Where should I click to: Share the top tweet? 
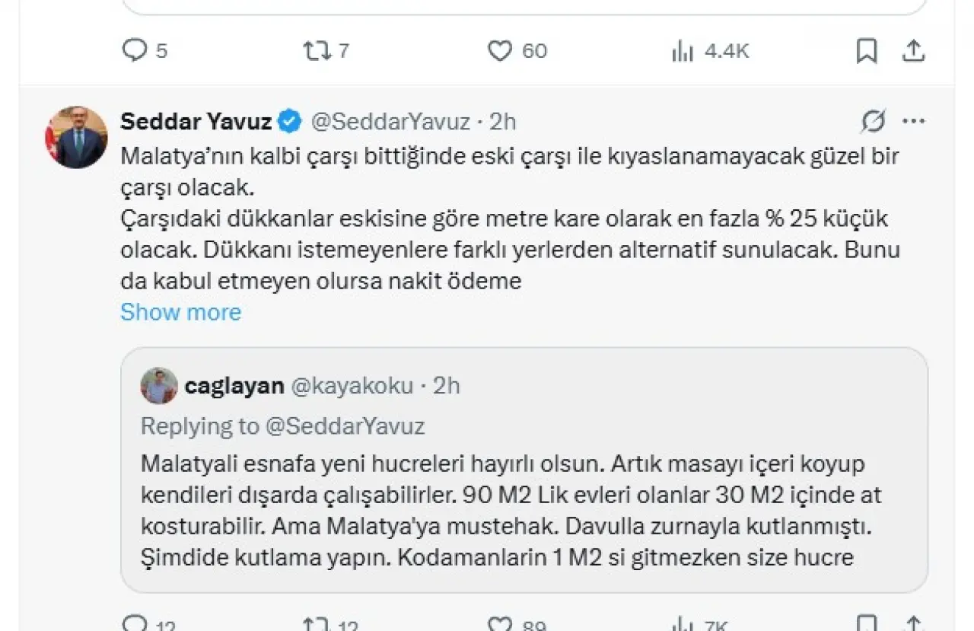point(913,51)
